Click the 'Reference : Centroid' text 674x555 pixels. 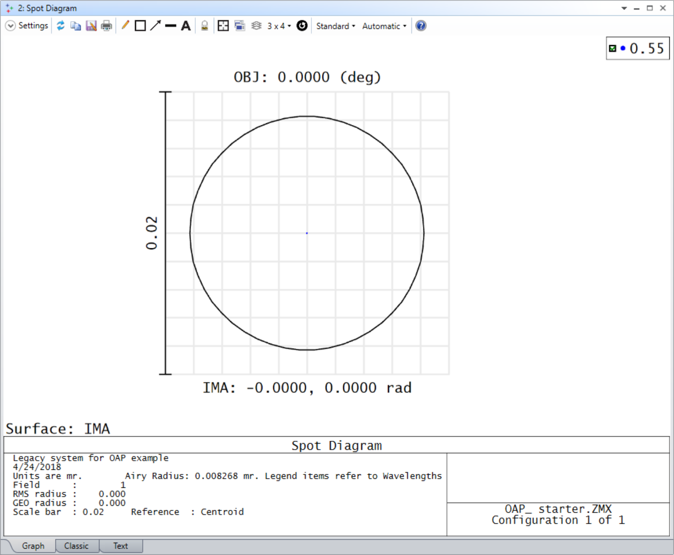188,512
